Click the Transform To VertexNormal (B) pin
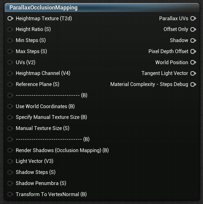 (x=10, y=194)
